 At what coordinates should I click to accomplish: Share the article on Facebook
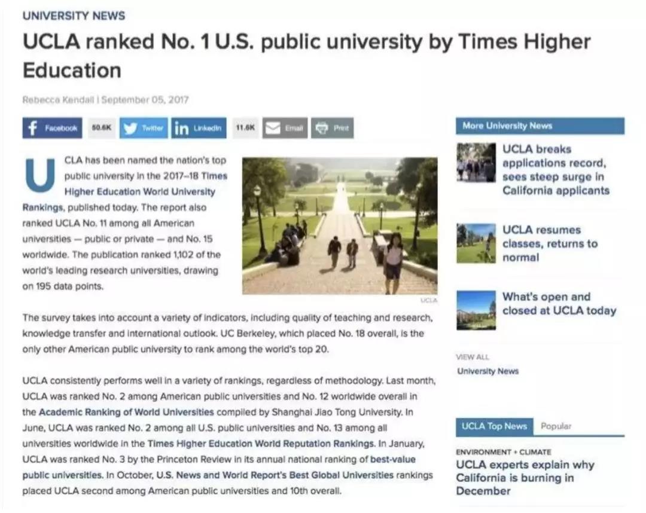[52, 128]
